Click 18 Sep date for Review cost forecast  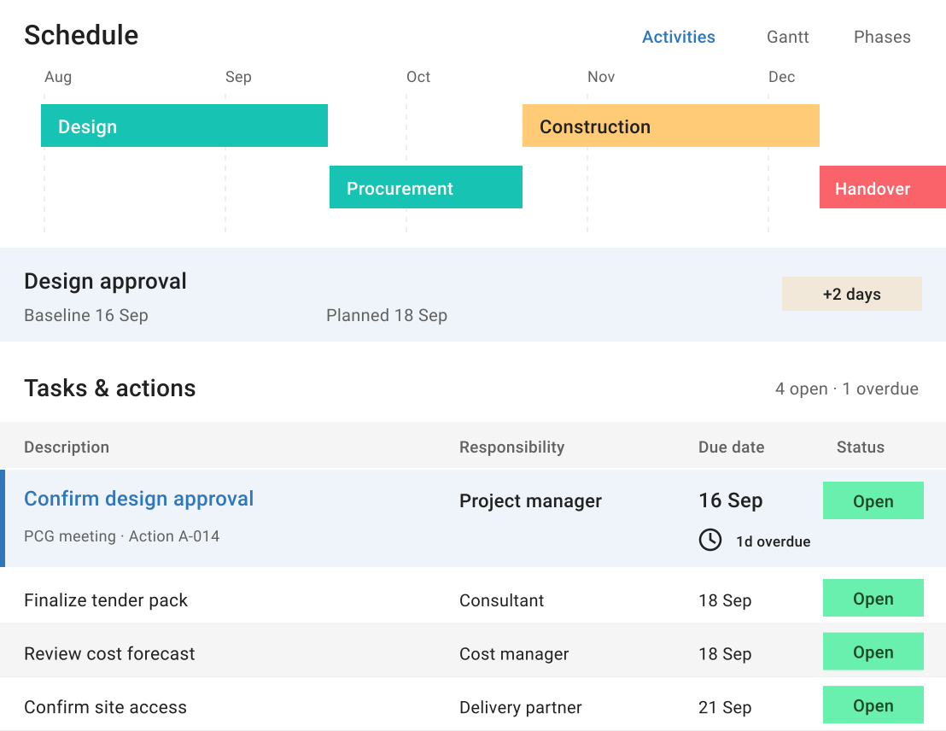725,654
